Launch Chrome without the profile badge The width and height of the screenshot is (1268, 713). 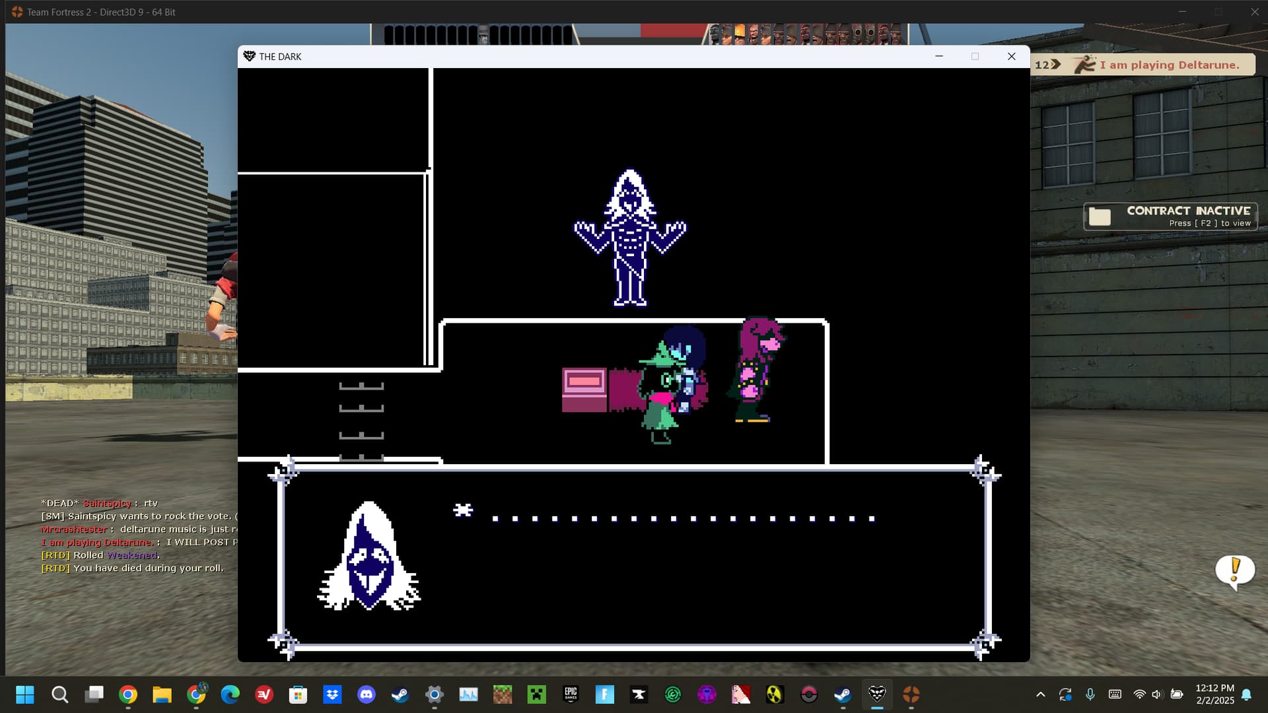[x=128, y=695]
